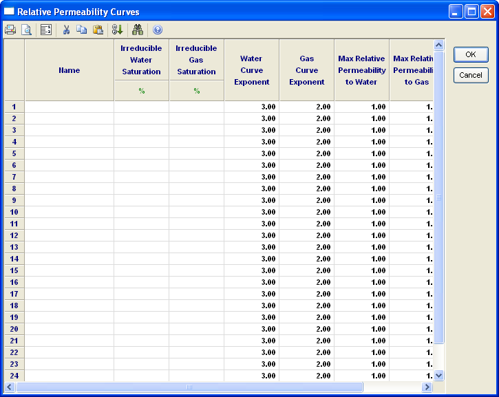Select the Water Curve Exponent column header
Viewport: 499px width, 397px height.
(251, 70)
